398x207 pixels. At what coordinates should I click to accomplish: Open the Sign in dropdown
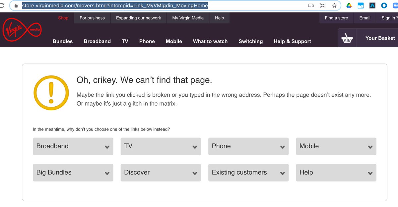pyautogui.click(x=388, y=18)
